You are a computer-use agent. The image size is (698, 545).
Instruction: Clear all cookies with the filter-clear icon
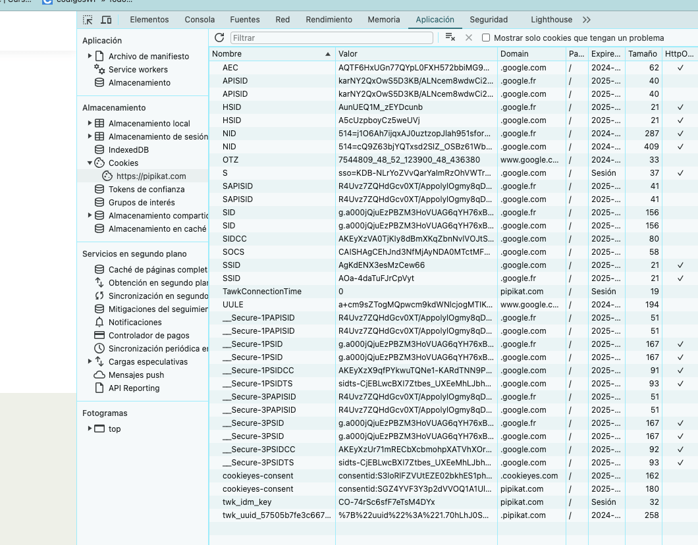point(450,38)
